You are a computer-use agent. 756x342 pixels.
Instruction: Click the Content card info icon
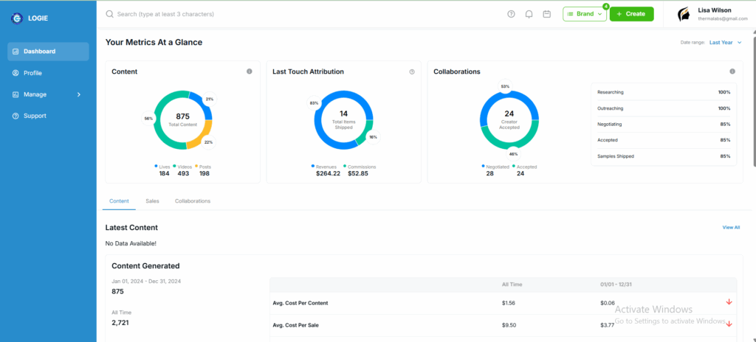tap(249, 71)
